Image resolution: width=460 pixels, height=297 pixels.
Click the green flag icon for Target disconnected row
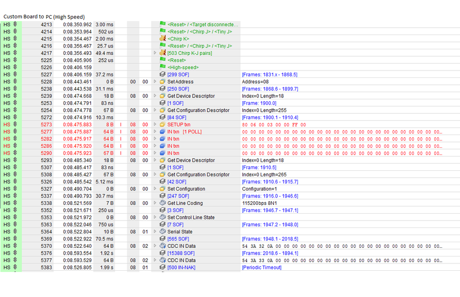click(x=163, y=24)
